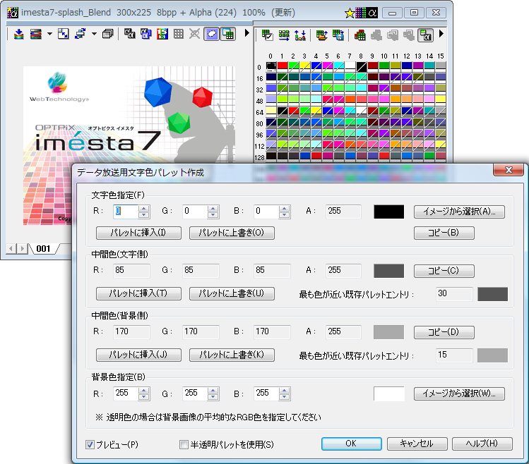This screenshot has height=464, width=529.
Task: Click the black text color preview swatch
Action: (388, 212)
